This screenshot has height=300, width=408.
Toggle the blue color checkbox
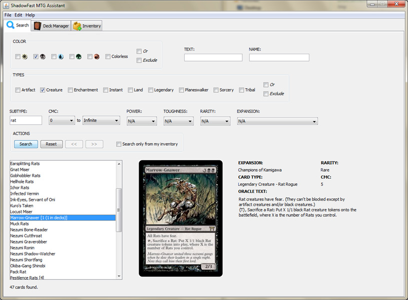point(54,57)
